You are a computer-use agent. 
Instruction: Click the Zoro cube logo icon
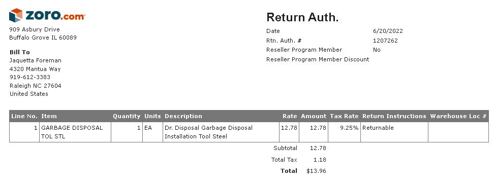tap(16, 15)
